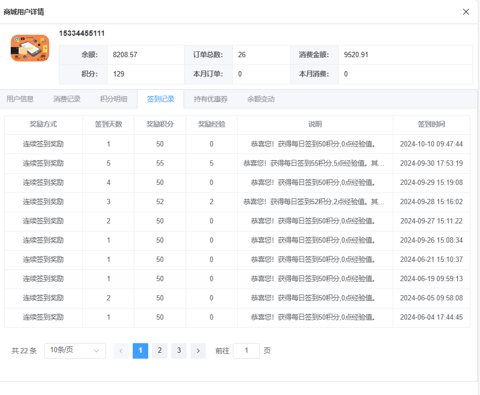Switch to the 用户信息 tab
480x395 pixels.
tap(20, 99)
